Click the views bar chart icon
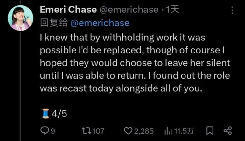The width and height of the screenshot is (245, 141). pyautogui.click(x=168, y=130)
